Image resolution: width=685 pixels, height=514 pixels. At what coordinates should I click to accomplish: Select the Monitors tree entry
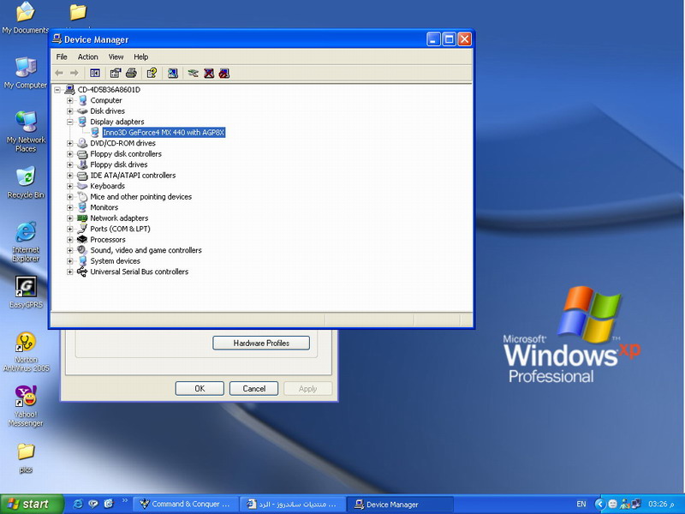click(x=104, y=207)
